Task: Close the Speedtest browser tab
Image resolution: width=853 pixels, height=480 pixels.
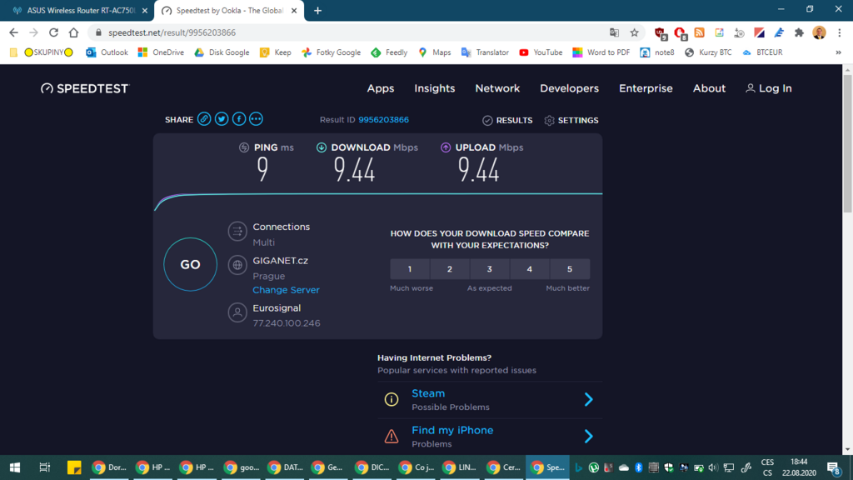Action: tap(294, 10)
